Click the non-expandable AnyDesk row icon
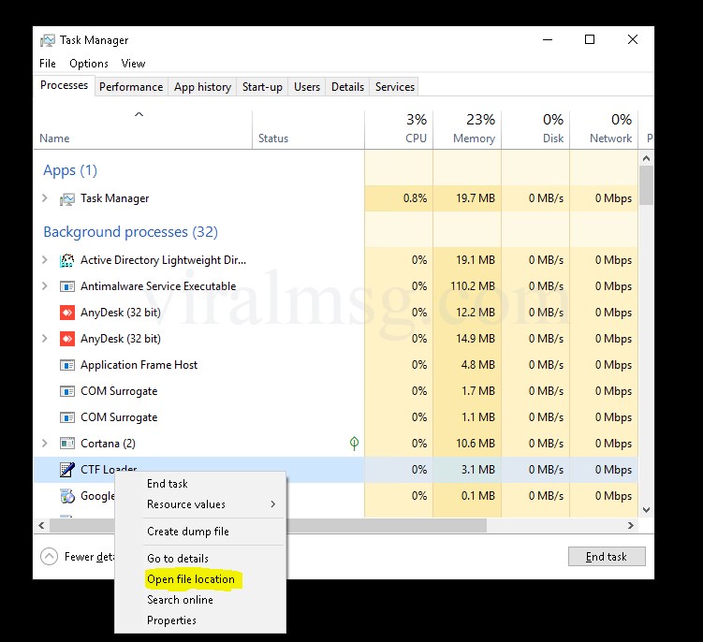Screen dimensions: 703x642 pos(67,313)
